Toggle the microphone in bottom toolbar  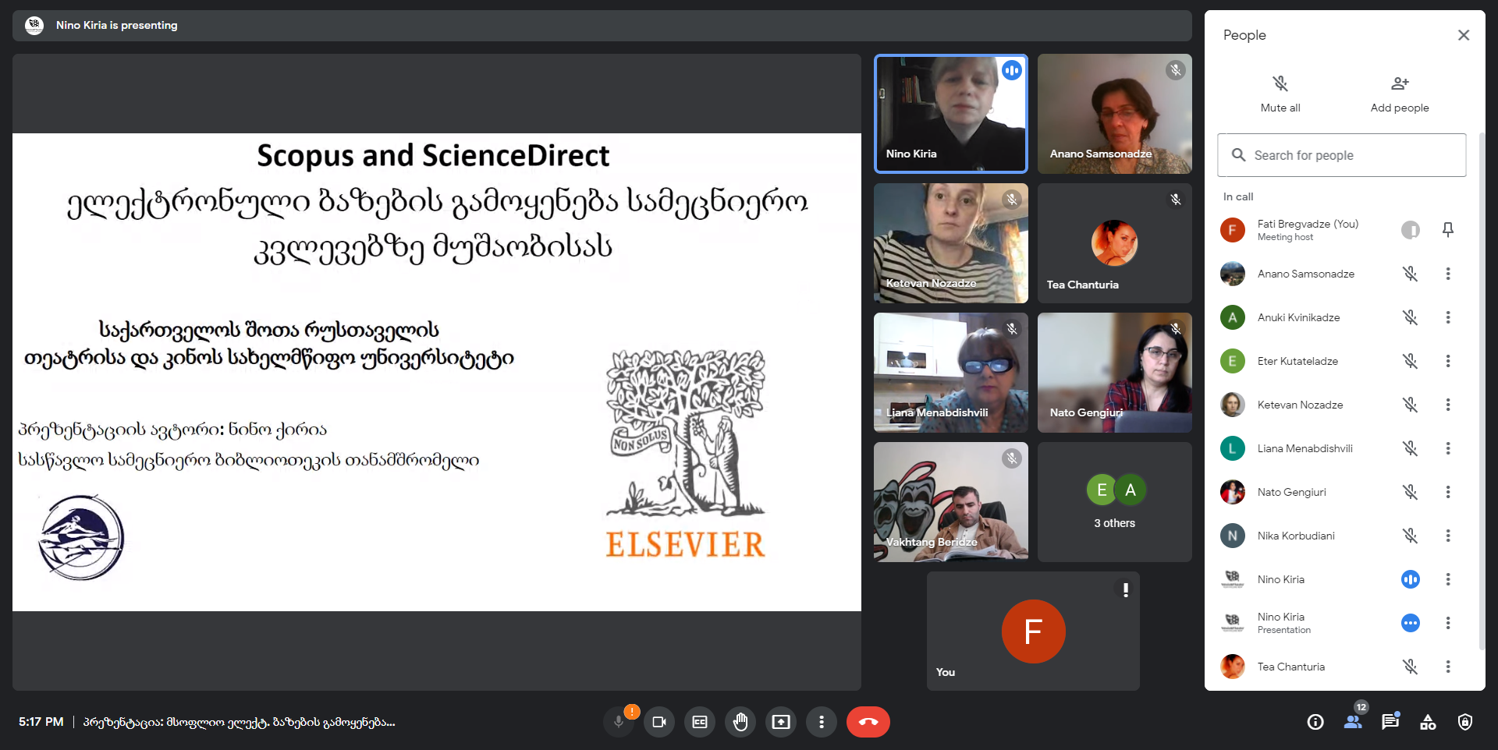pos(619,722)
